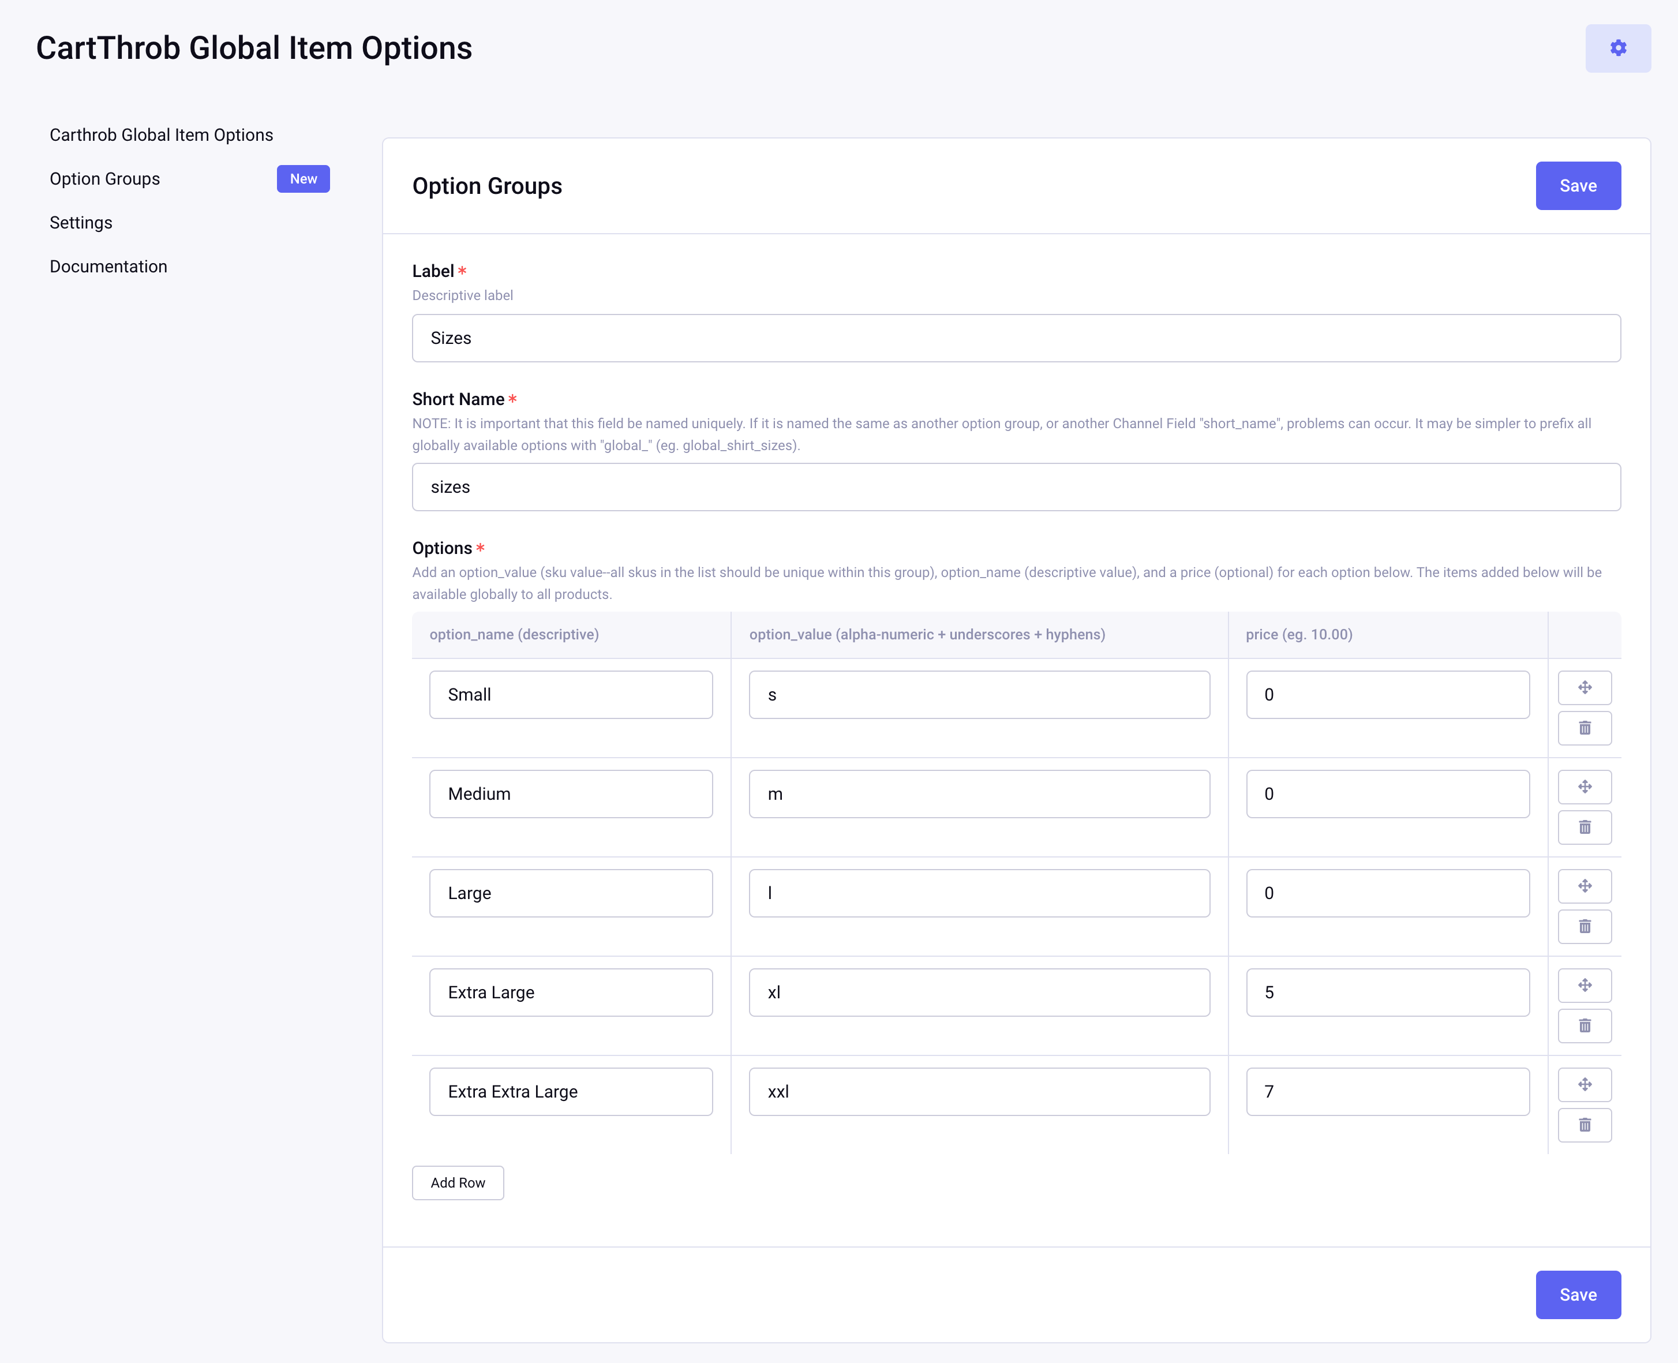Click the top Save button
Screen dimensions: 1678x1363
pos(1578,186)
